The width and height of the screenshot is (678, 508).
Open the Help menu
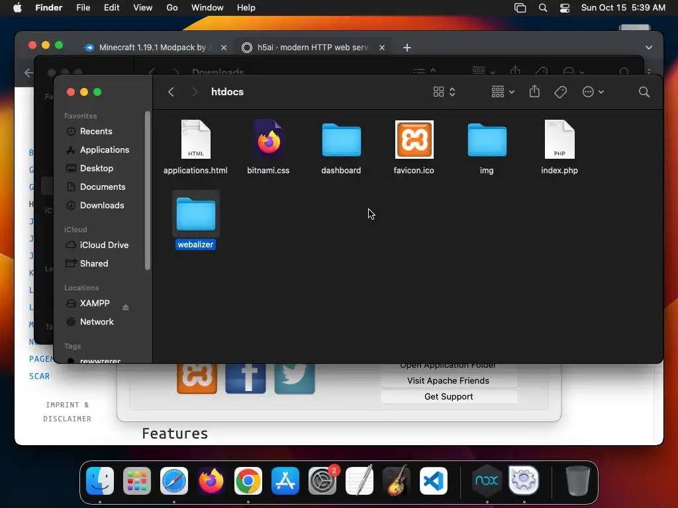coord(246,7)
